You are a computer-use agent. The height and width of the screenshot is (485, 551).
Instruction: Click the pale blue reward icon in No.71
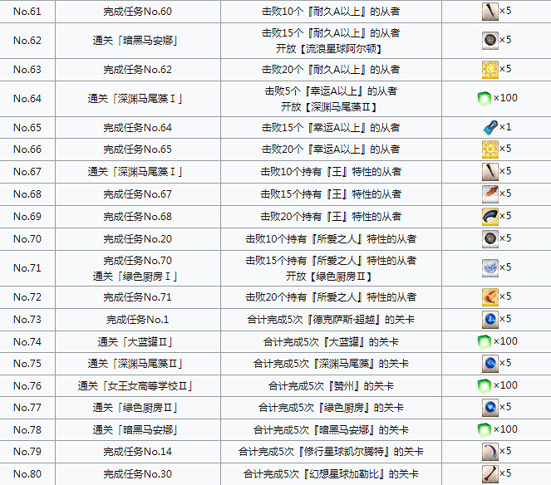coord(490,267)
